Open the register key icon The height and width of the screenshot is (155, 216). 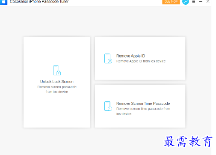coord(186,2)
